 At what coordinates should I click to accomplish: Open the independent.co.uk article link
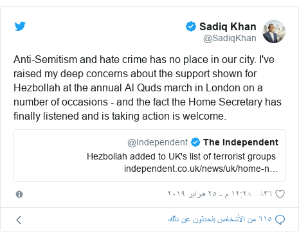[x=201, y=169]
